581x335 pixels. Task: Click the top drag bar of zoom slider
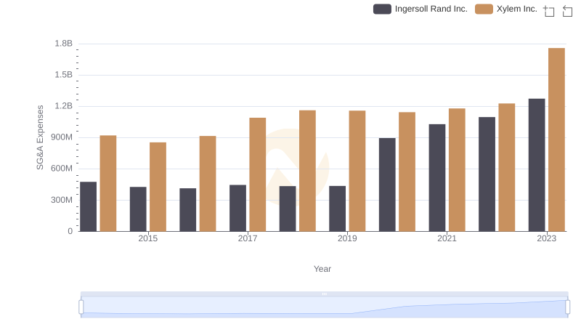(x=324, y=294)
